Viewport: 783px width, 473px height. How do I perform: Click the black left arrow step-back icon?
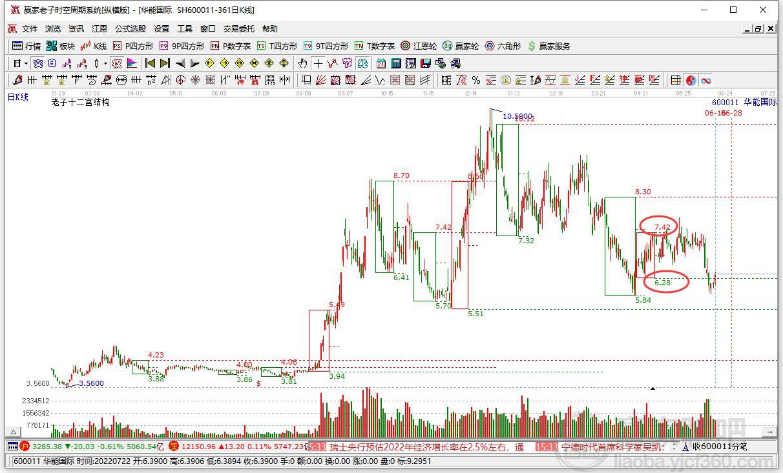[180, 63]
